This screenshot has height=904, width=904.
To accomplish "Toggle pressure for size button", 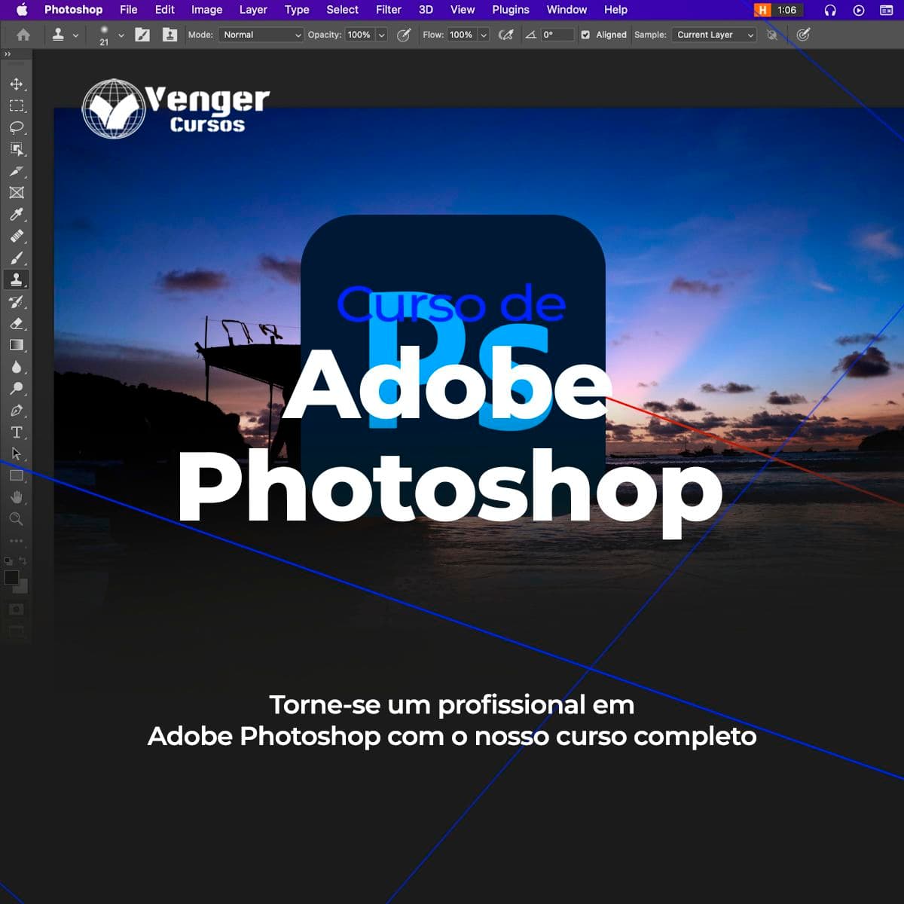I will pyautogui.click(x=804, y=35).
